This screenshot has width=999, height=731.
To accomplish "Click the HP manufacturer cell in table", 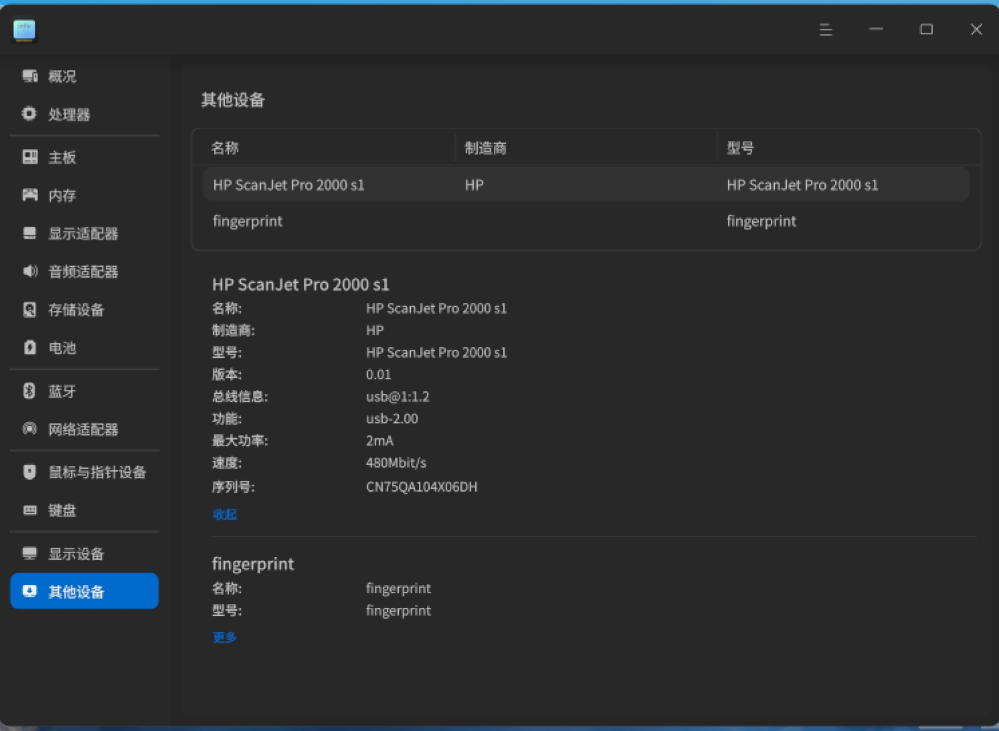I will [474, 185].
